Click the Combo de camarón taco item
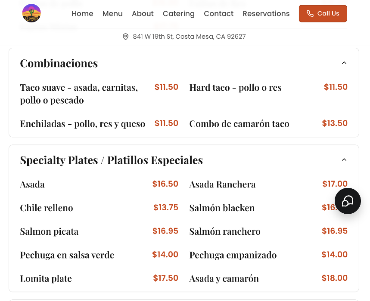This screenshot has height=301, width=370. pos(239,124)
